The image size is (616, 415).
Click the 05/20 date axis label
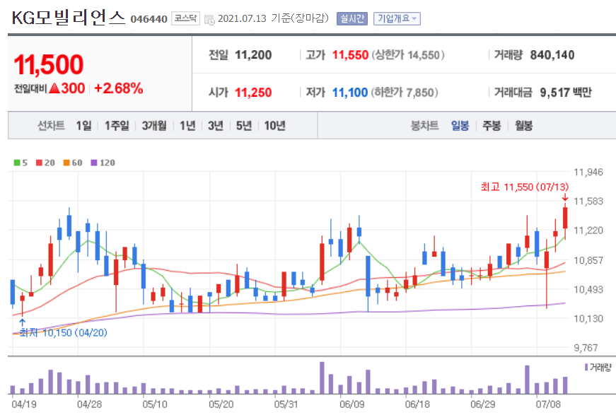click(221, 404)
